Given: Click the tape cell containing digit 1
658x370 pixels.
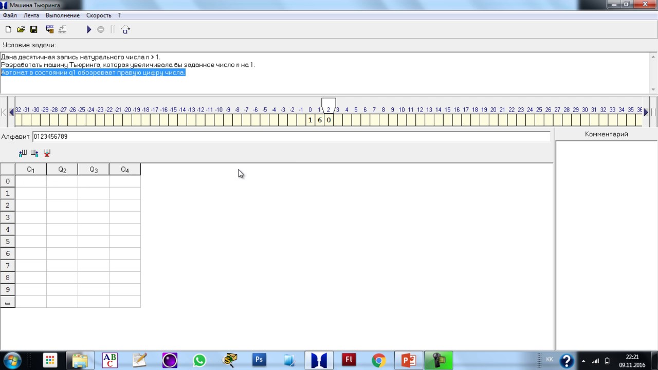Looking at the screenshot, I should click(x=310, y=120).
